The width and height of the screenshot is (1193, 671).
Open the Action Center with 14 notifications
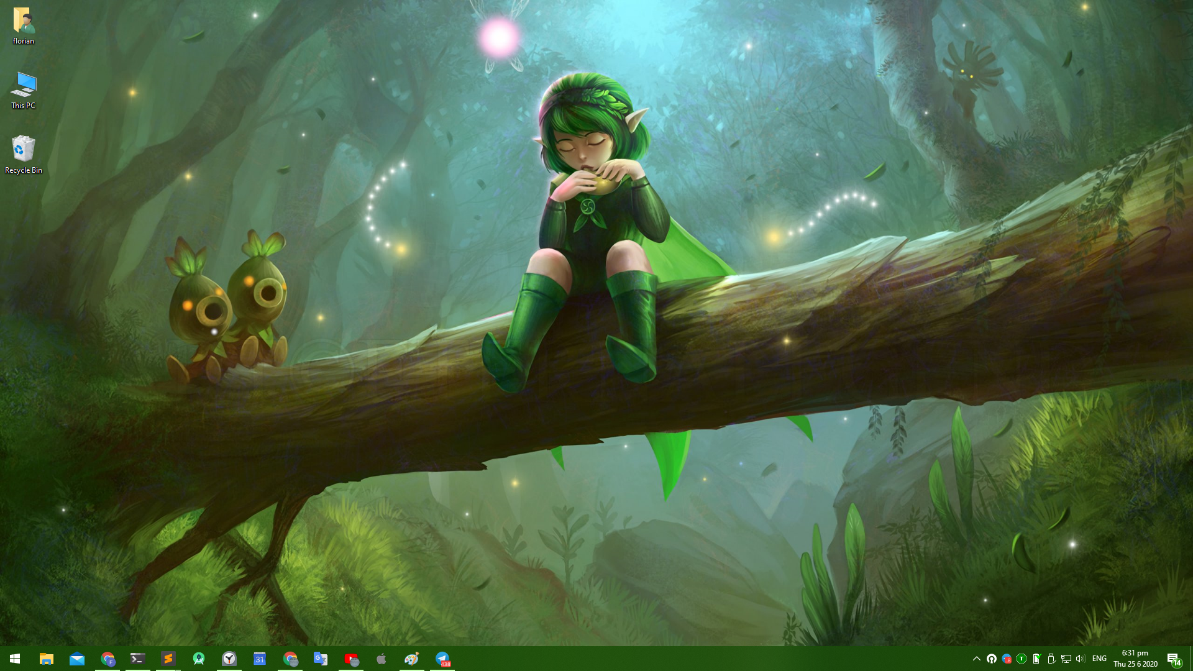point(1173,659)
